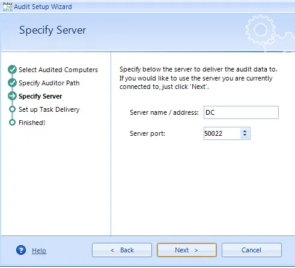Image resolution: width=295 pixels, height=268 pixels.
Task: Click the Server port value 50022 field
Action: click(222, 133)
